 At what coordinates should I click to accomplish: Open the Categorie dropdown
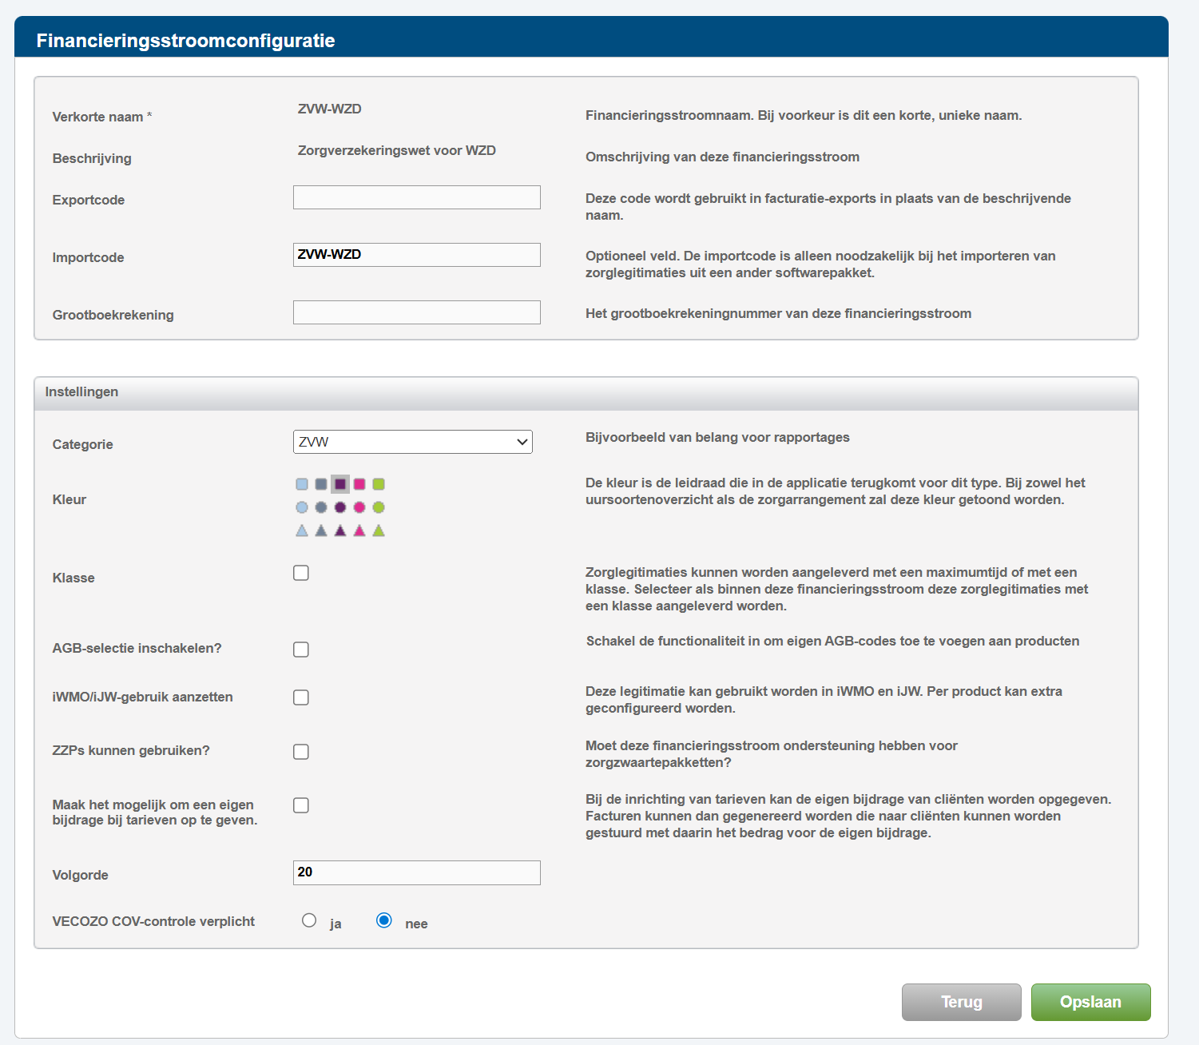coord(413,442)
